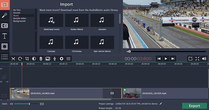Open the Color adjustments tool

[x=34, y=59]
